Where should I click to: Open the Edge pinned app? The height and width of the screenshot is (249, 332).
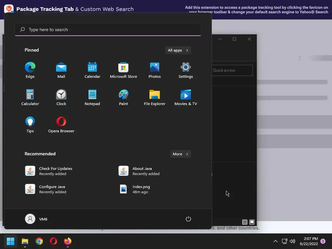(x=30, y=70)
